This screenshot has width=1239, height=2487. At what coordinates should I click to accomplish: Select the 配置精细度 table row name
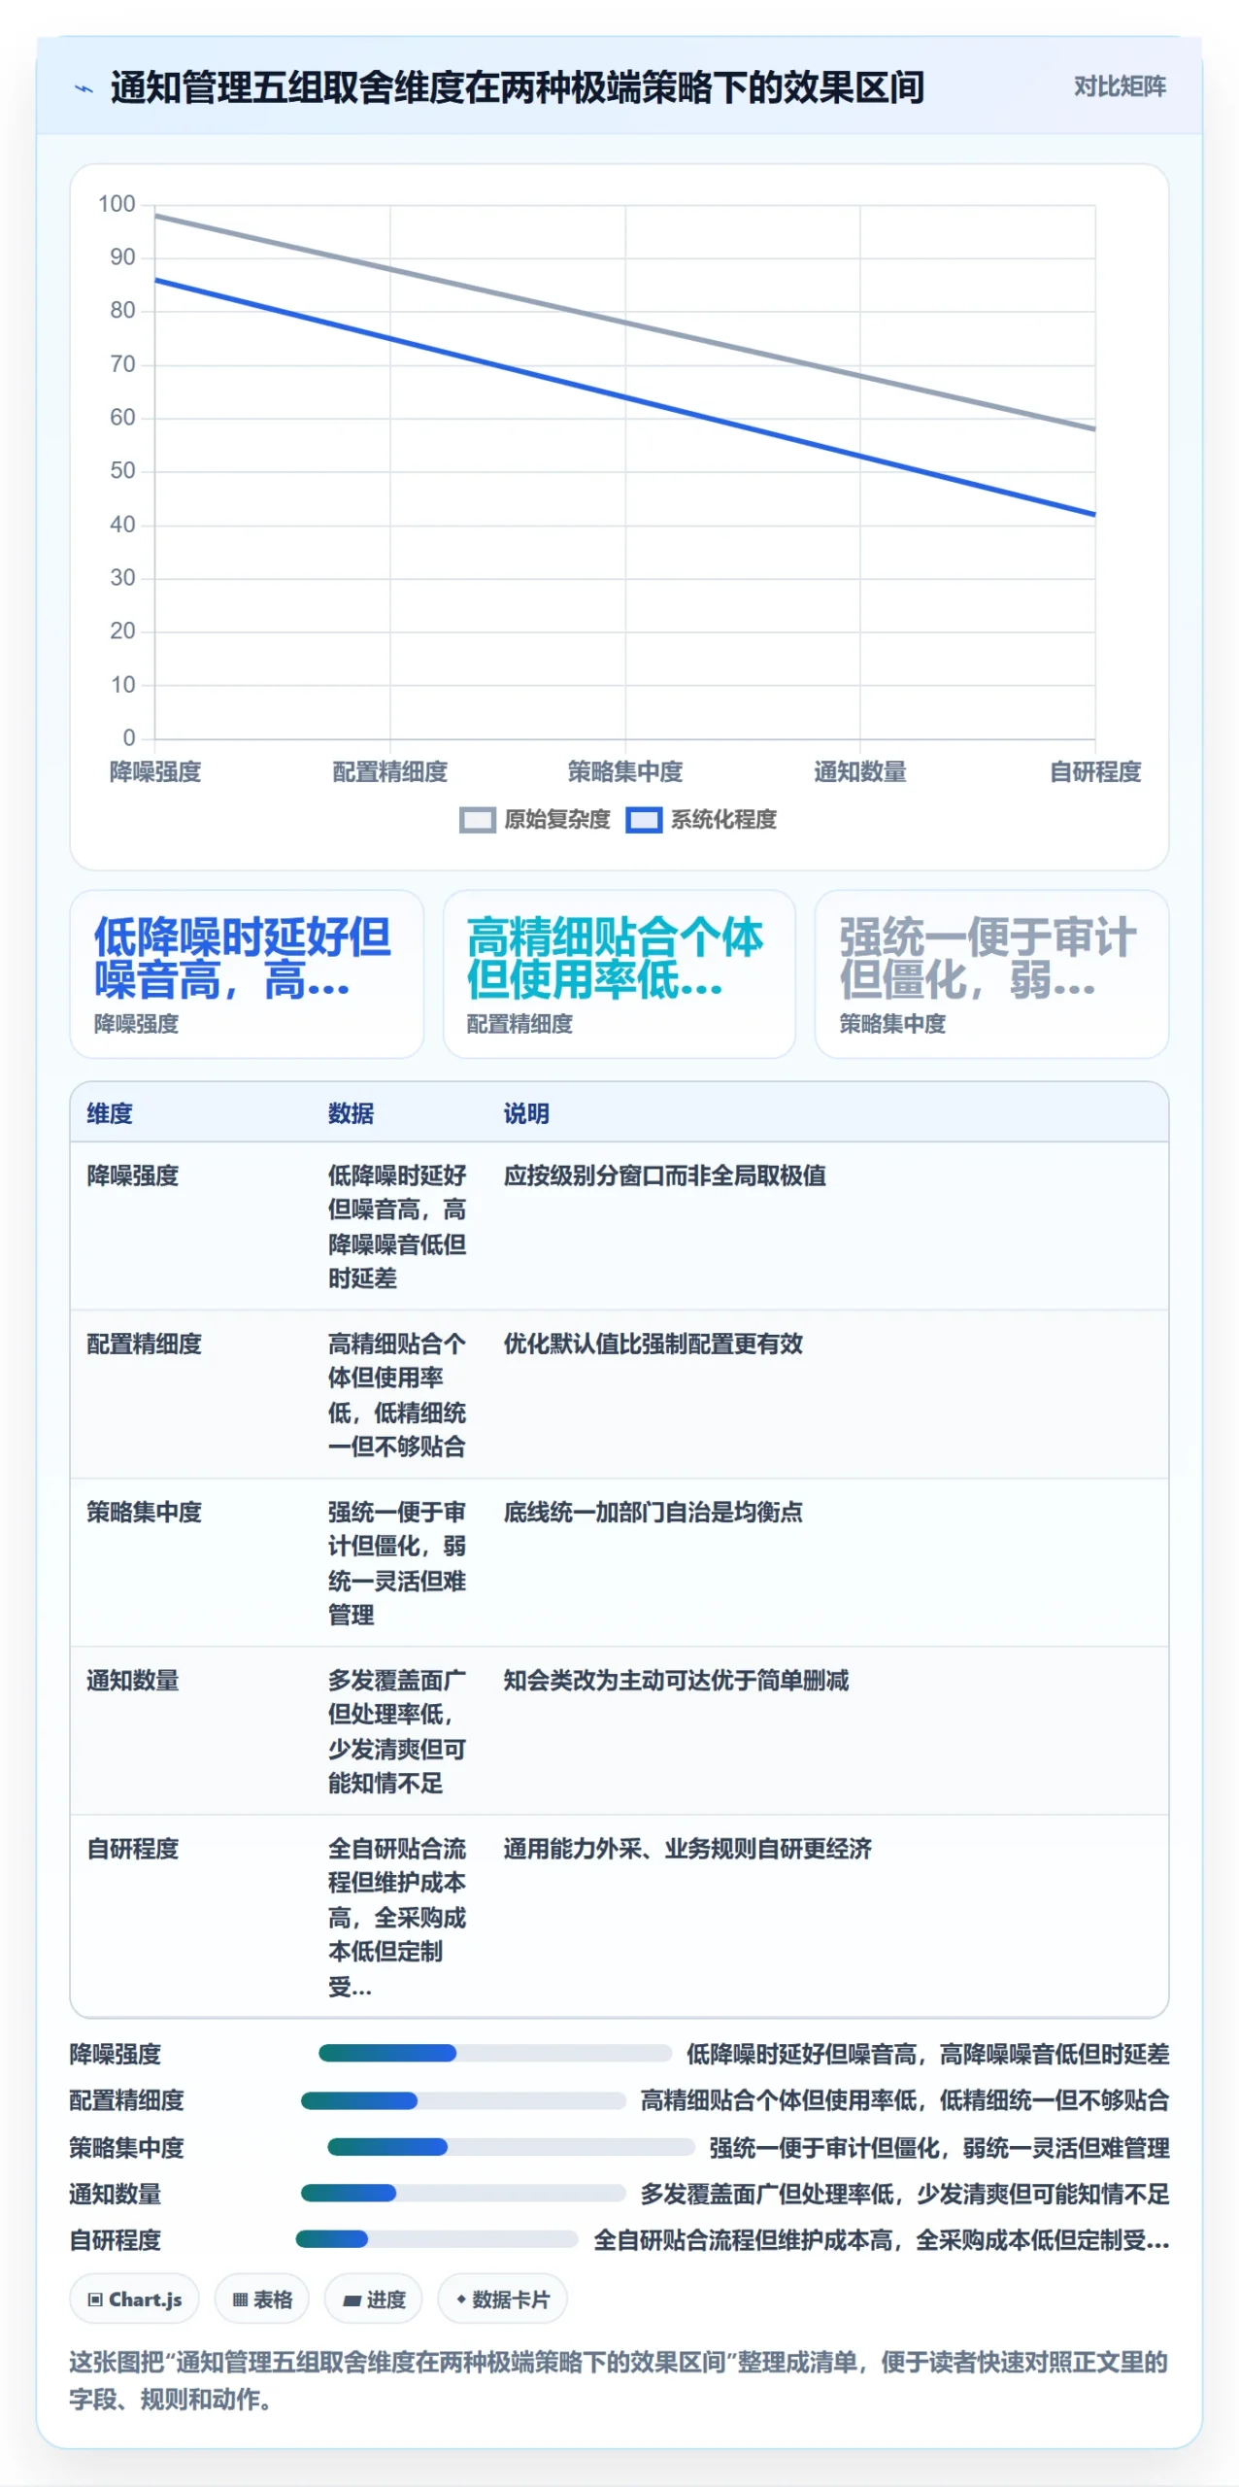tap(145, 1344)
